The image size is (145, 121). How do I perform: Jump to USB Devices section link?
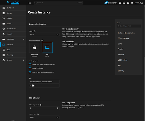point(122,60)
